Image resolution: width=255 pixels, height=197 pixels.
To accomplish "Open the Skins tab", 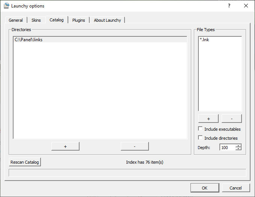I will pyautogui.click(x=36, y=20).
